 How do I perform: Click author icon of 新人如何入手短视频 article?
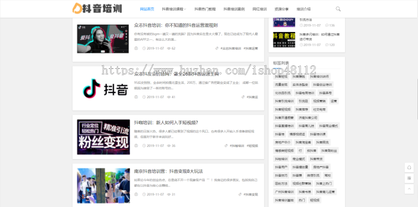[136, 145]
